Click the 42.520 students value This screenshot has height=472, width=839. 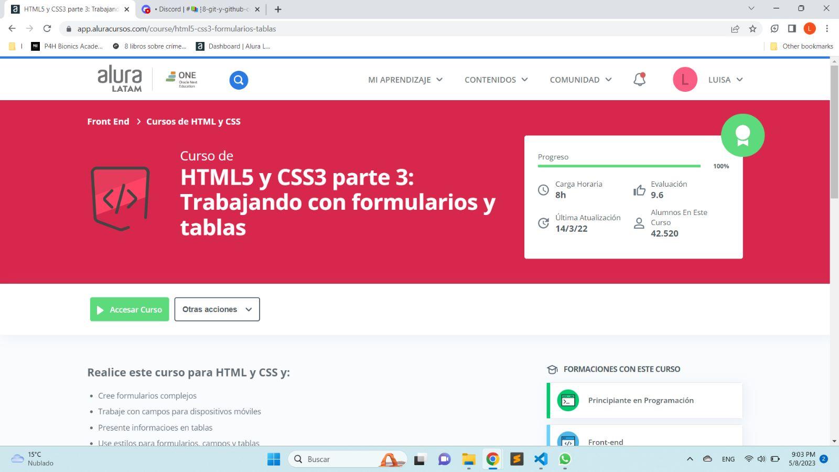664,234
